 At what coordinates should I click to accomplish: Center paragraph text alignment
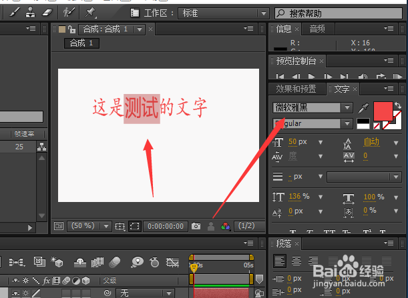pyautogui.click(x=296, y=261)
